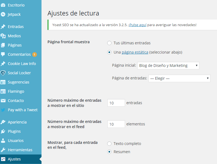Click the Pay with a Tweet bird icon
Screen dimensions: 217x164
[x=3, y=110]
